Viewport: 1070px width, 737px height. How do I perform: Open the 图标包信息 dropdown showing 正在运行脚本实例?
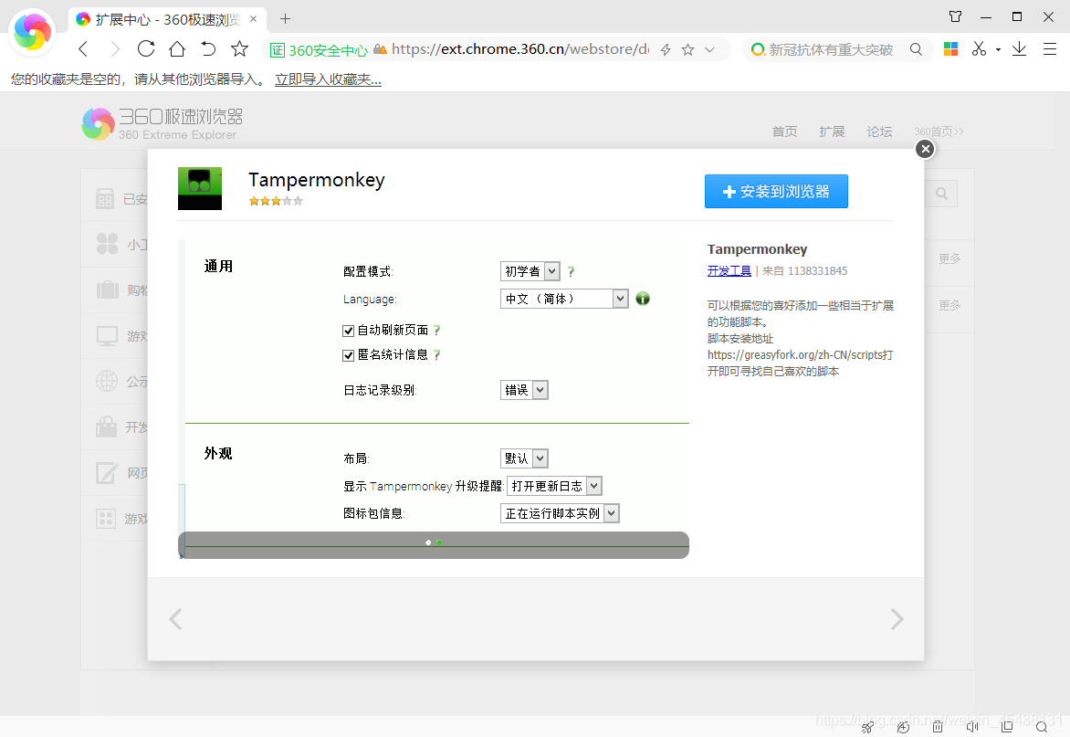pos(560,513)
